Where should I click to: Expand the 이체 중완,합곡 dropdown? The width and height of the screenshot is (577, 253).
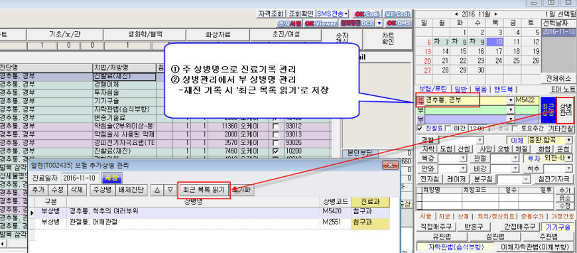coord(569,140)
